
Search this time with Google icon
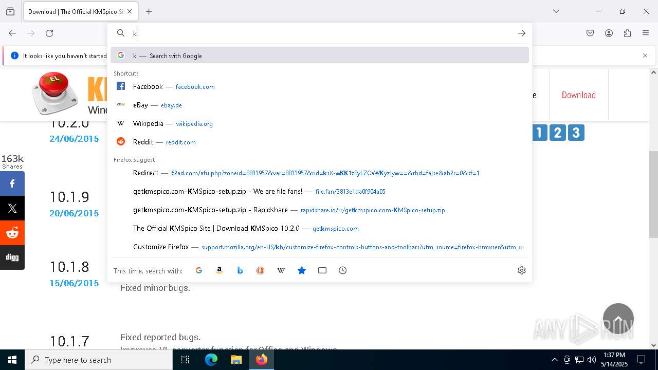pos(199,270)
